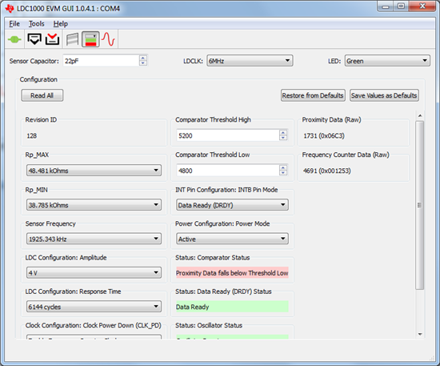Decrement Comparator Threshold Low value
This screenshot has width=440, height=366.
click(x=283, y=173)
